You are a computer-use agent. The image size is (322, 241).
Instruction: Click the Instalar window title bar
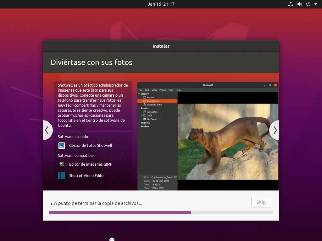point(161,46)
